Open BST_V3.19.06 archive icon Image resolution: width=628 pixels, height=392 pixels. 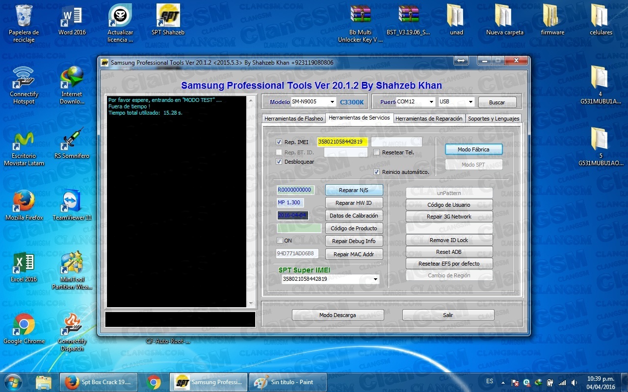[408, 20]
